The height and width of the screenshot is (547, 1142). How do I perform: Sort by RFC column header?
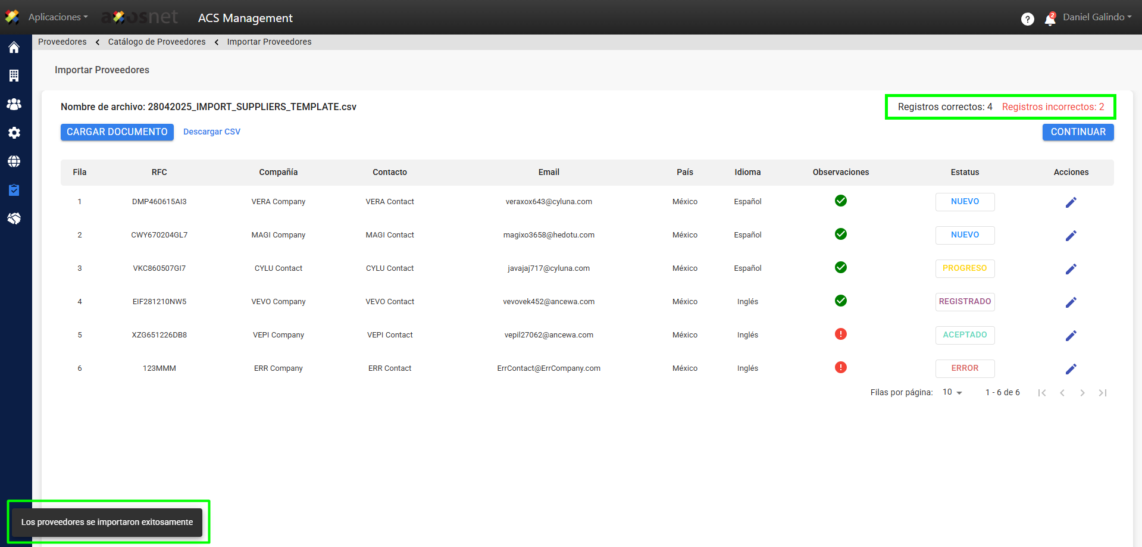(159, 173)
